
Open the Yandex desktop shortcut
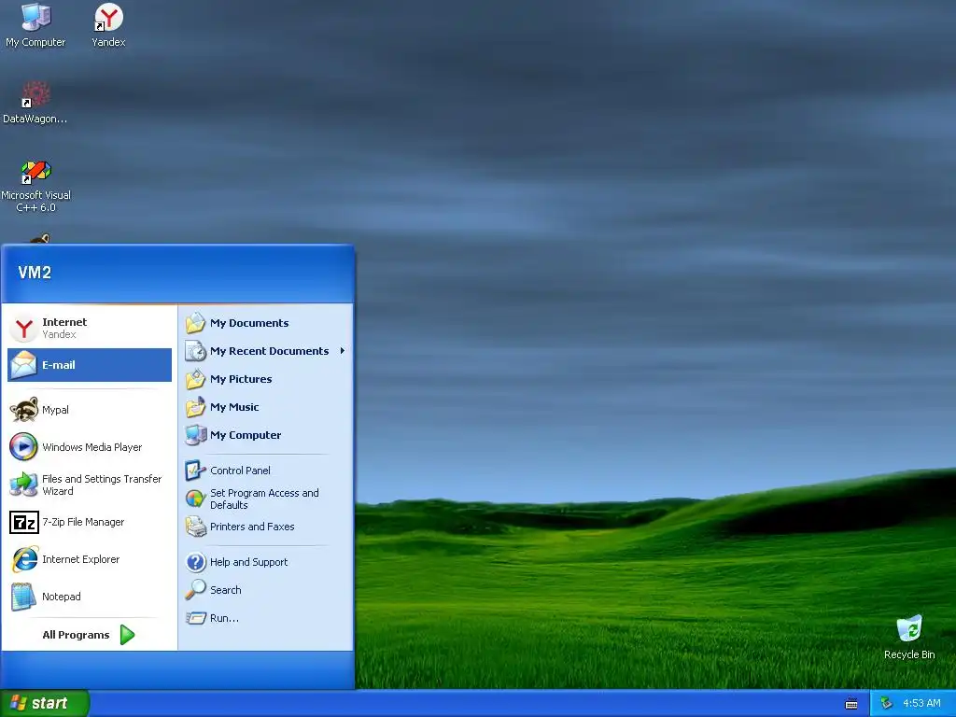click(108, 25)
